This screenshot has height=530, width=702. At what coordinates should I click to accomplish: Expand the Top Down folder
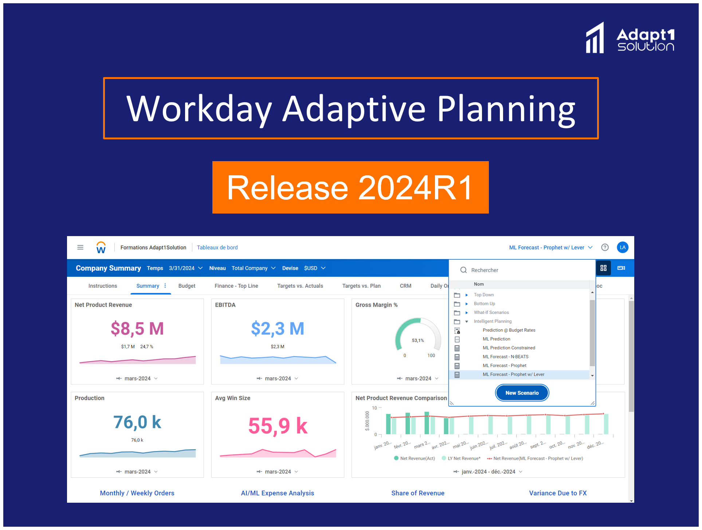466,295
